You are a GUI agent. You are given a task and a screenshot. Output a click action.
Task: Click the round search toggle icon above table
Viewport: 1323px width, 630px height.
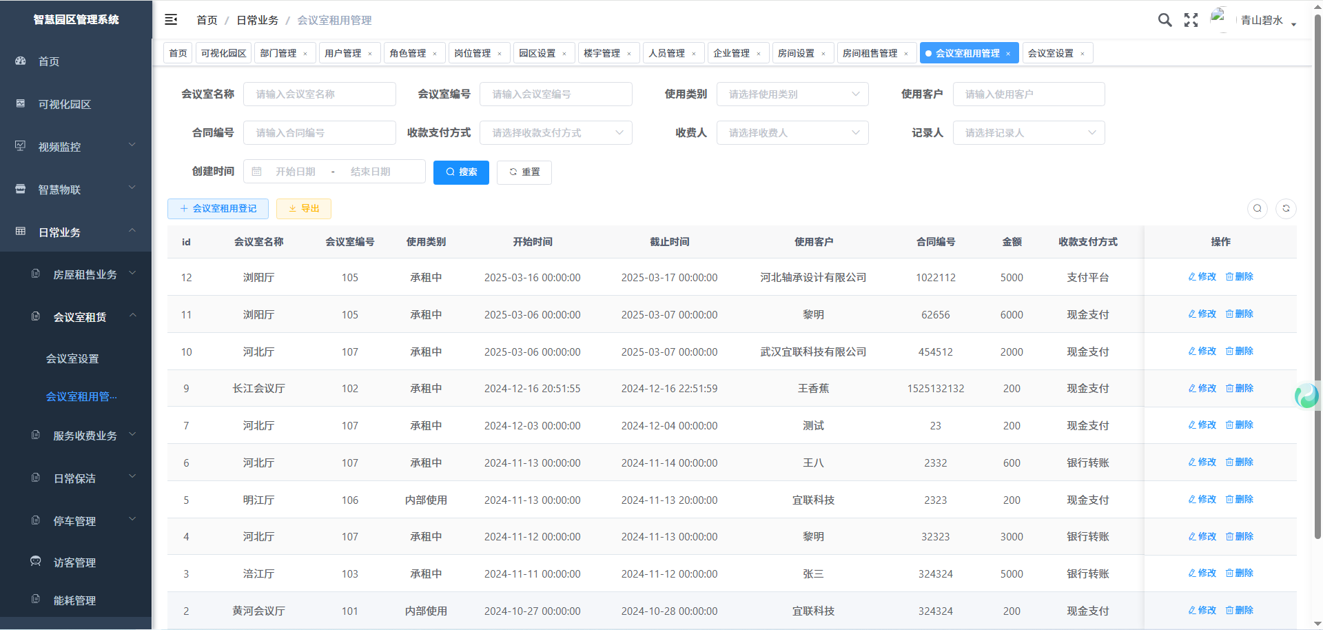[x=1258, y=208]
